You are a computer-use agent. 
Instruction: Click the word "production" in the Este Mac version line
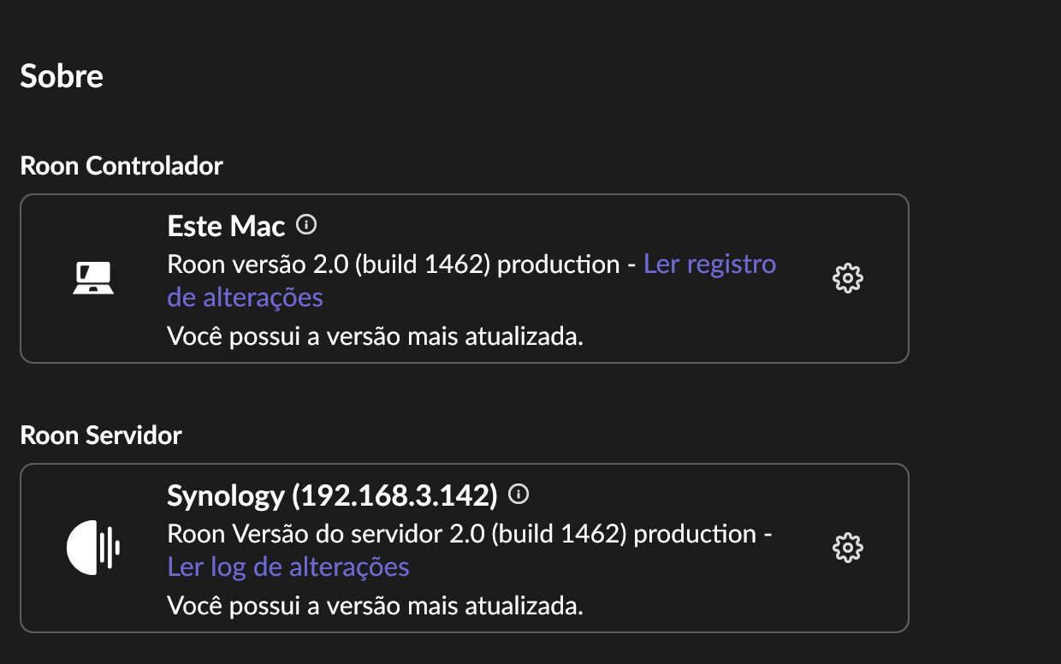point(559,264)
